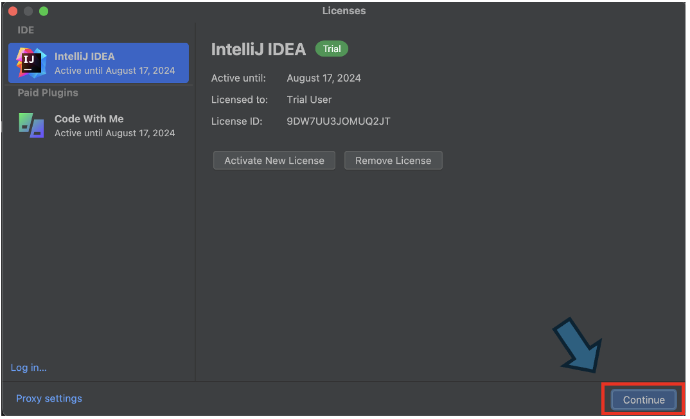
Task: Click the 'IDE' section header
Action: (26, 30)
